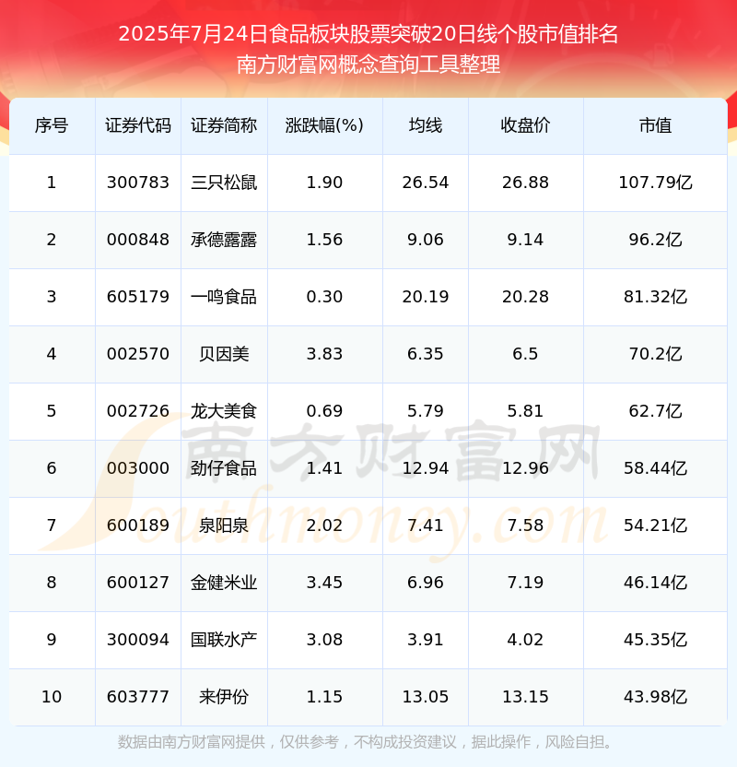Click change percentage 0.30
This screenshot has height=767, width=737.
click(x=324, y=297)
